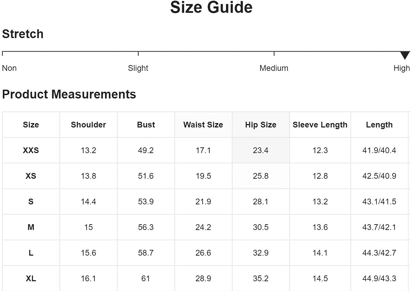
Task: Select the Medium stretch label
Action: click(x=274, y=68)
